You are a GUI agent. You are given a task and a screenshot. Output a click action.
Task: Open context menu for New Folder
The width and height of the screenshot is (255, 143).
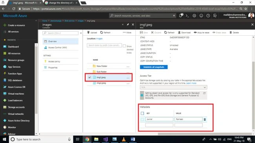128,67
